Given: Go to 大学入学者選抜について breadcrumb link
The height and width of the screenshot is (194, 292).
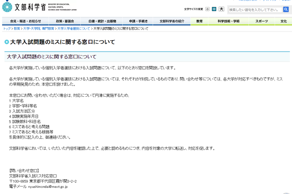Looking at the screenshot, I should [x=74, y=29].
